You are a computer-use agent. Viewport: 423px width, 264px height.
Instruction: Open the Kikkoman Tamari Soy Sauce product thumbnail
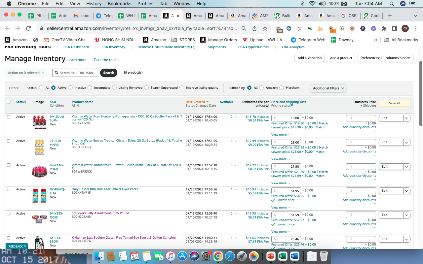[39, 243]
